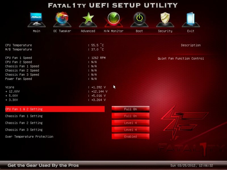This screenshot has width=227, height=170.
Task: Click the CPU Fan 2 Speed label
Action: [18, 62]
